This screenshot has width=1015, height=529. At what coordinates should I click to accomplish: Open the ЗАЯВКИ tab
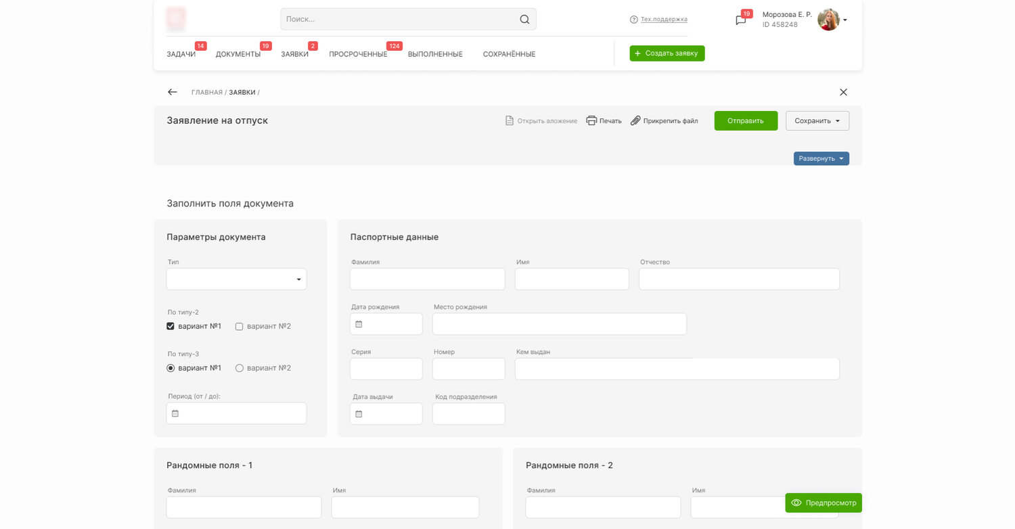pos(295,54)
